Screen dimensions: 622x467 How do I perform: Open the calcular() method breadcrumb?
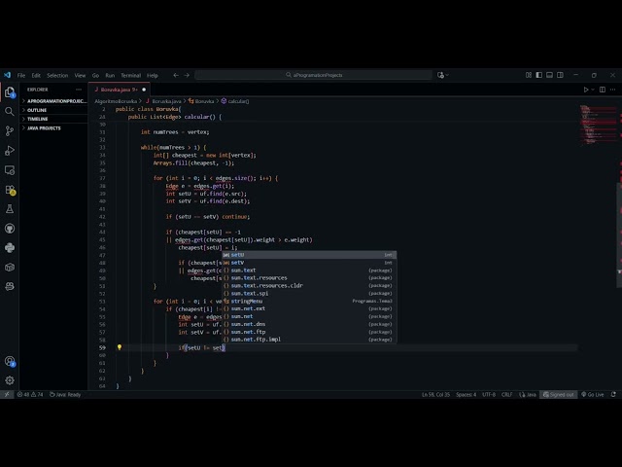(x=235, y=101)
